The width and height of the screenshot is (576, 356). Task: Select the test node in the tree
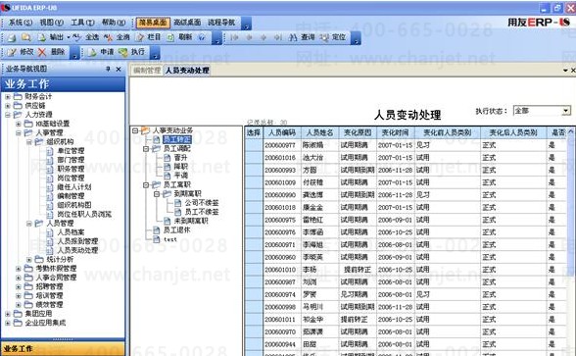pyautogui.click(x=166, y=239)
